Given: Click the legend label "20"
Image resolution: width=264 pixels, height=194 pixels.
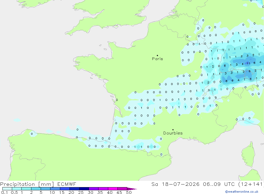Looking at the screenshot, I should 71,192.
